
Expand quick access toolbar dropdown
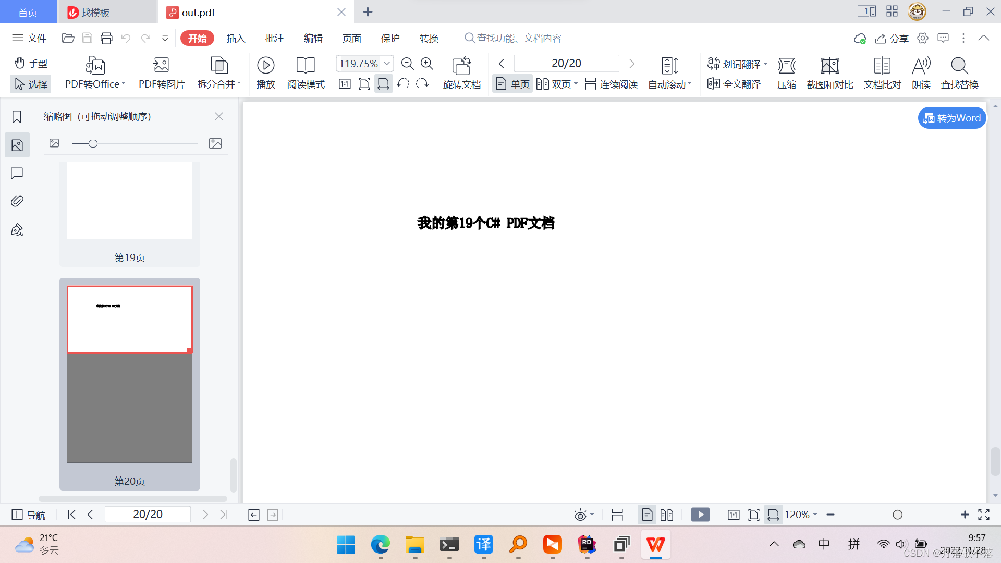coord(165,38)
